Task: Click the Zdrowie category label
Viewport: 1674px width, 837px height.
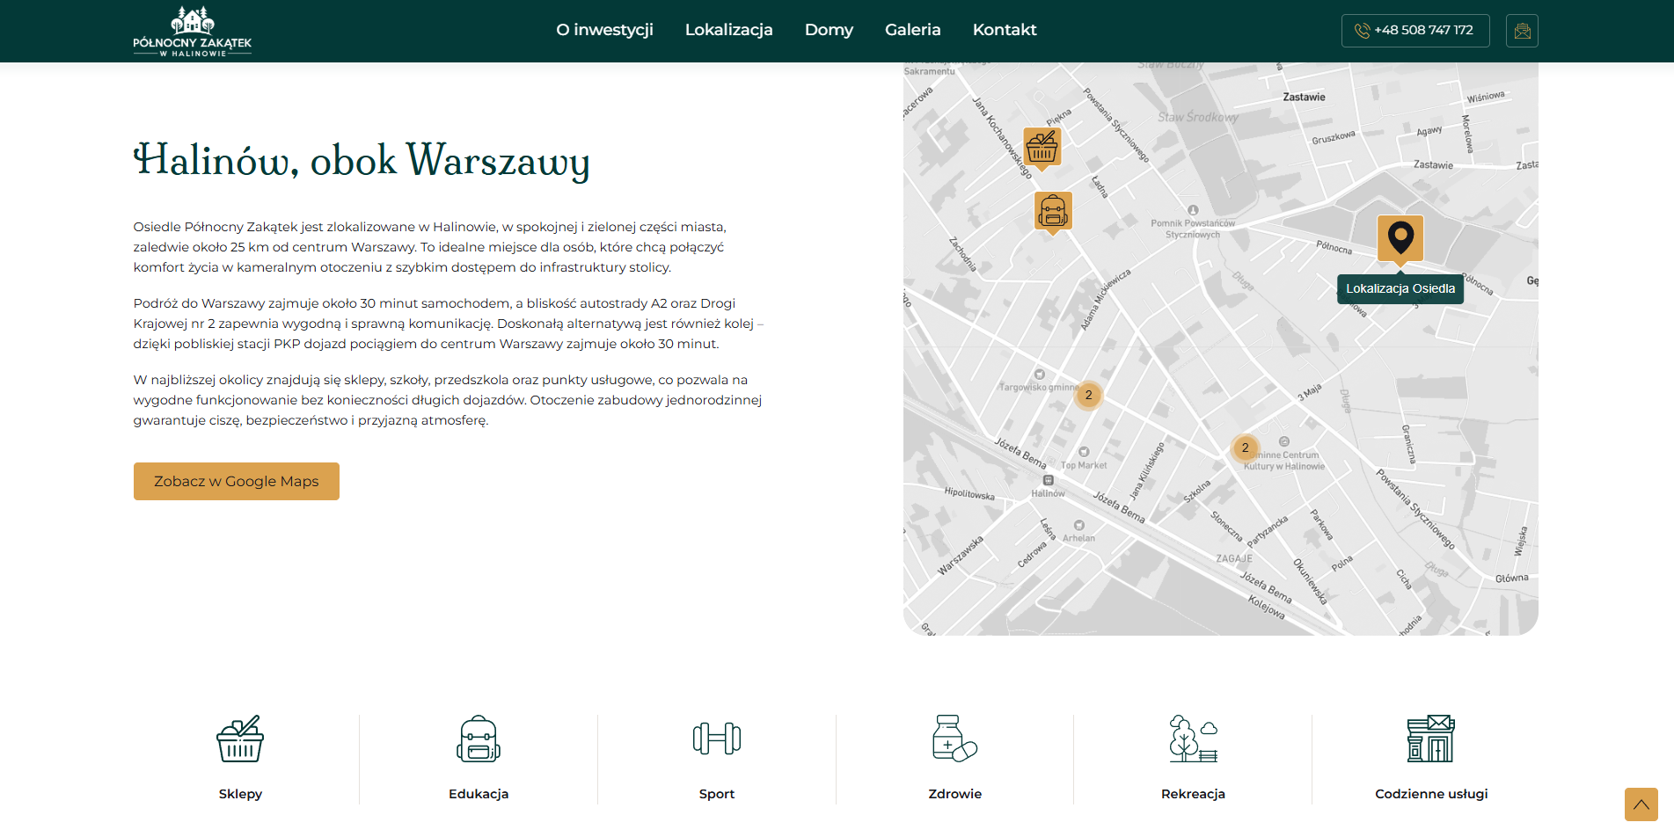Action: pos(954,794)
